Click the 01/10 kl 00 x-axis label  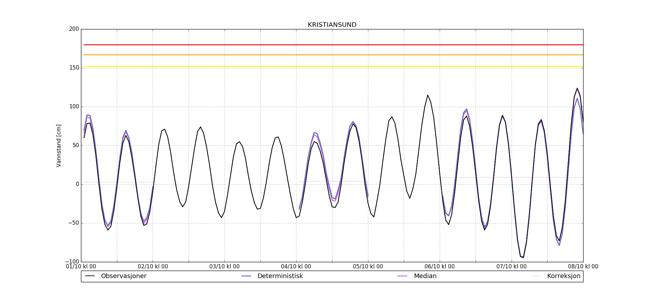coord(81,267)
